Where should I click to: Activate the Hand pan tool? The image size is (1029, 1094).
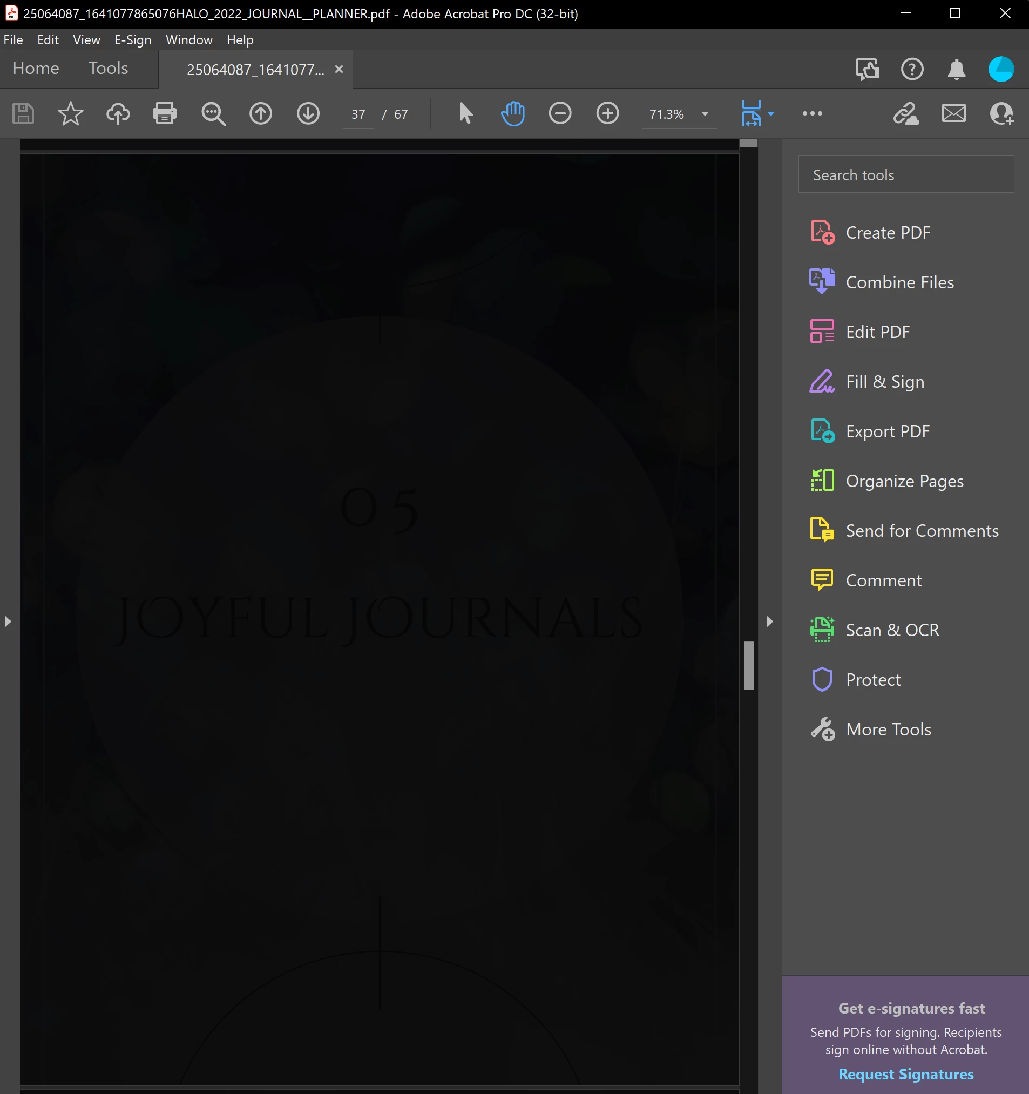click(513, 113)
